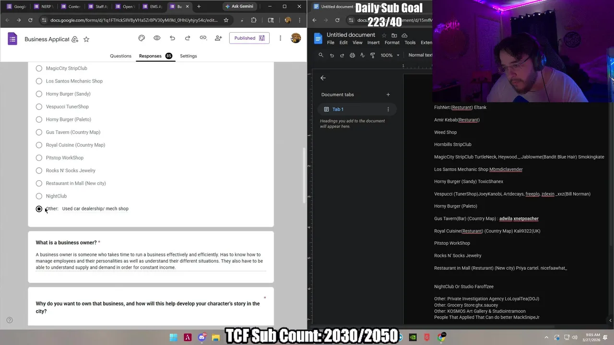The height and width of the screenshot is (345, 614).
Task: Open Google account avatar in Forms
Action: pyautogui.click(x=296, y=38)
